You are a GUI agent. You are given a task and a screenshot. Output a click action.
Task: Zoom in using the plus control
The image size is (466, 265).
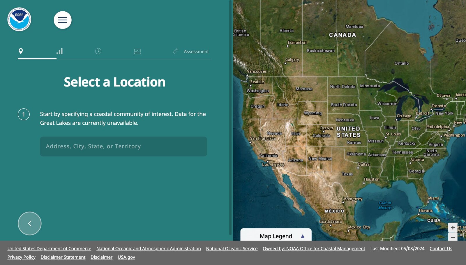[452, 227]
